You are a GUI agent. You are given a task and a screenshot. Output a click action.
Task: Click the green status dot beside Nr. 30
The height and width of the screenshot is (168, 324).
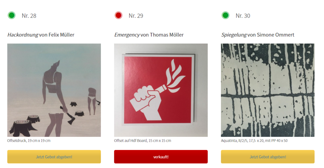[x=225, y=15]
